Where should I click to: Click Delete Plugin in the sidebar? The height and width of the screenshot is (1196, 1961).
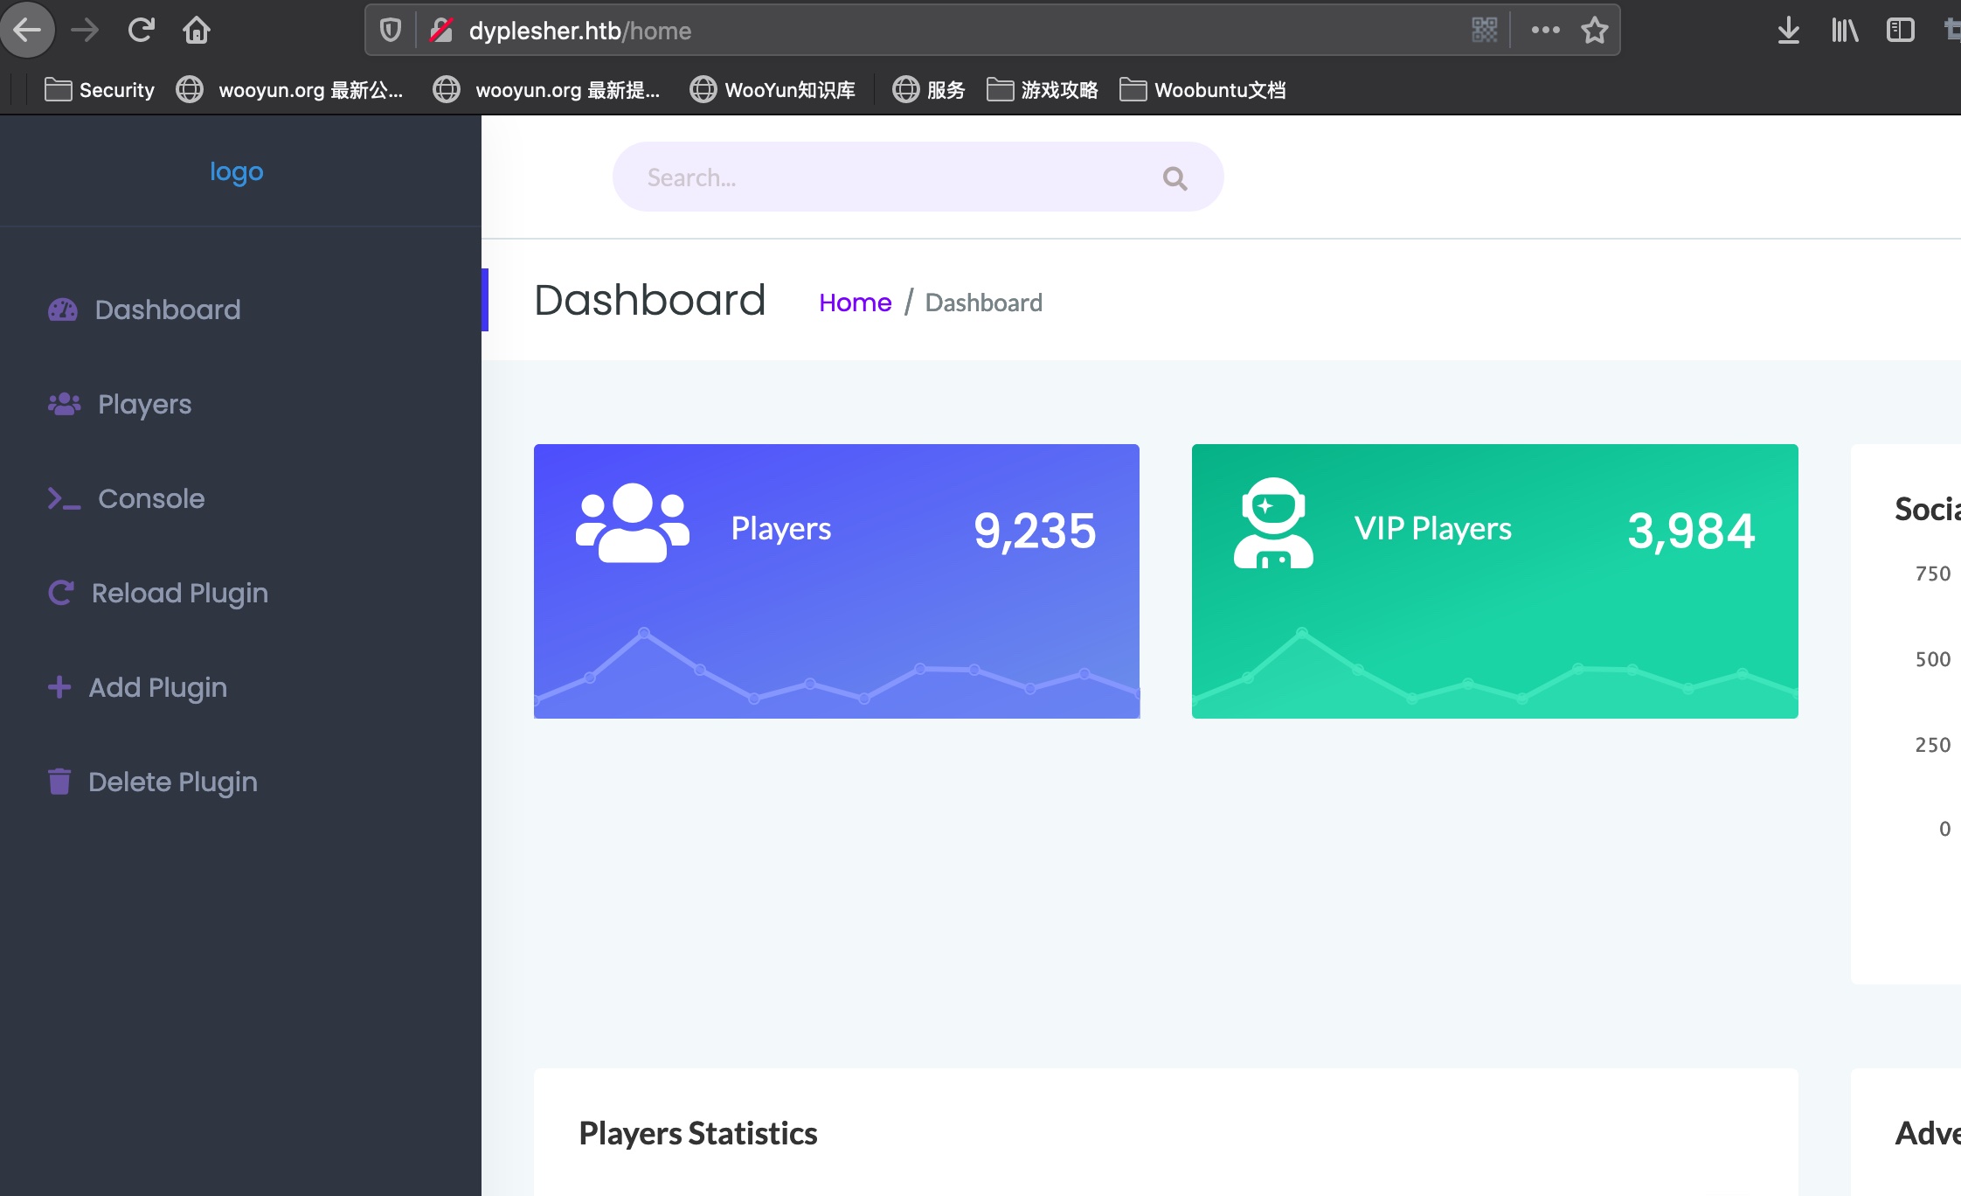[172, 782]
